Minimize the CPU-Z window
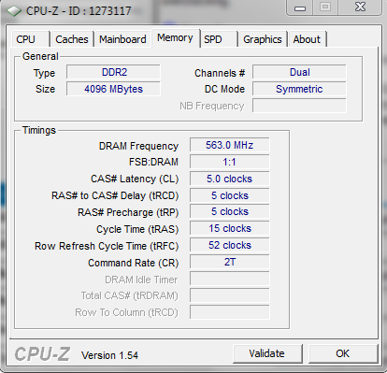Image resolution: width=387 pixels, height=373 pixels. [x=300, y=7]
